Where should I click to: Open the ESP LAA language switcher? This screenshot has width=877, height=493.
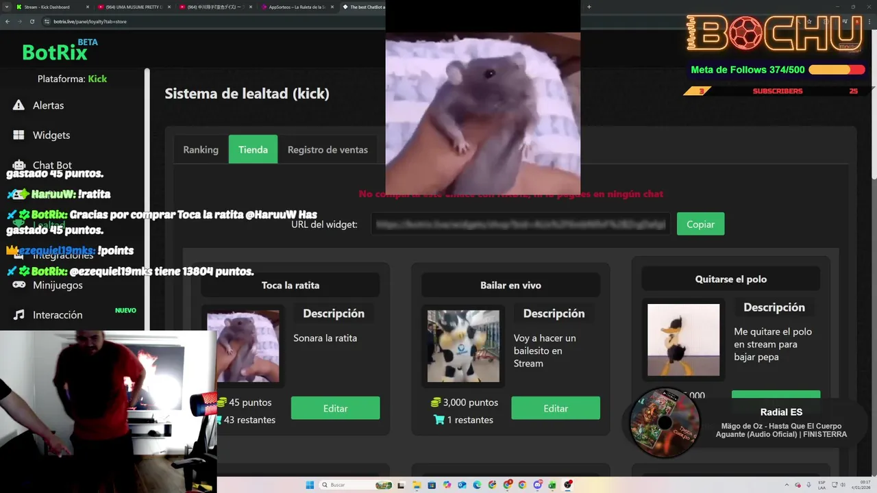(x=822, y=485)
